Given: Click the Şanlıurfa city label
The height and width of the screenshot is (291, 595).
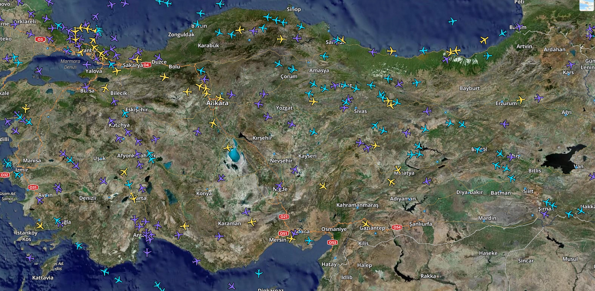Looking at the screenshot, I should click(421, 224).
